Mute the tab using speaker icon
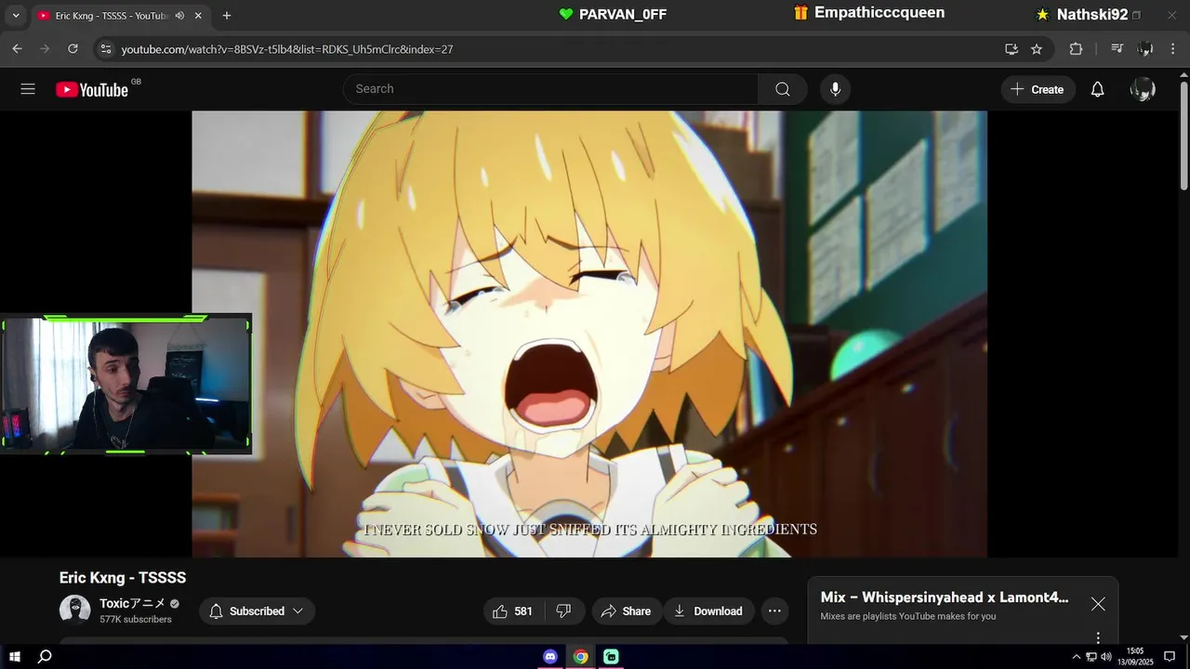The width and height of the screenshot is (1190, 669). pyautogui.click(x=179, y=16)
